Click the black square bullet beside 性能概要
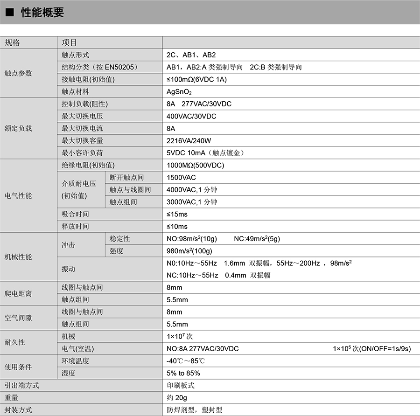The height and width of the screenshot is (416, 420). tap(9, 13)
